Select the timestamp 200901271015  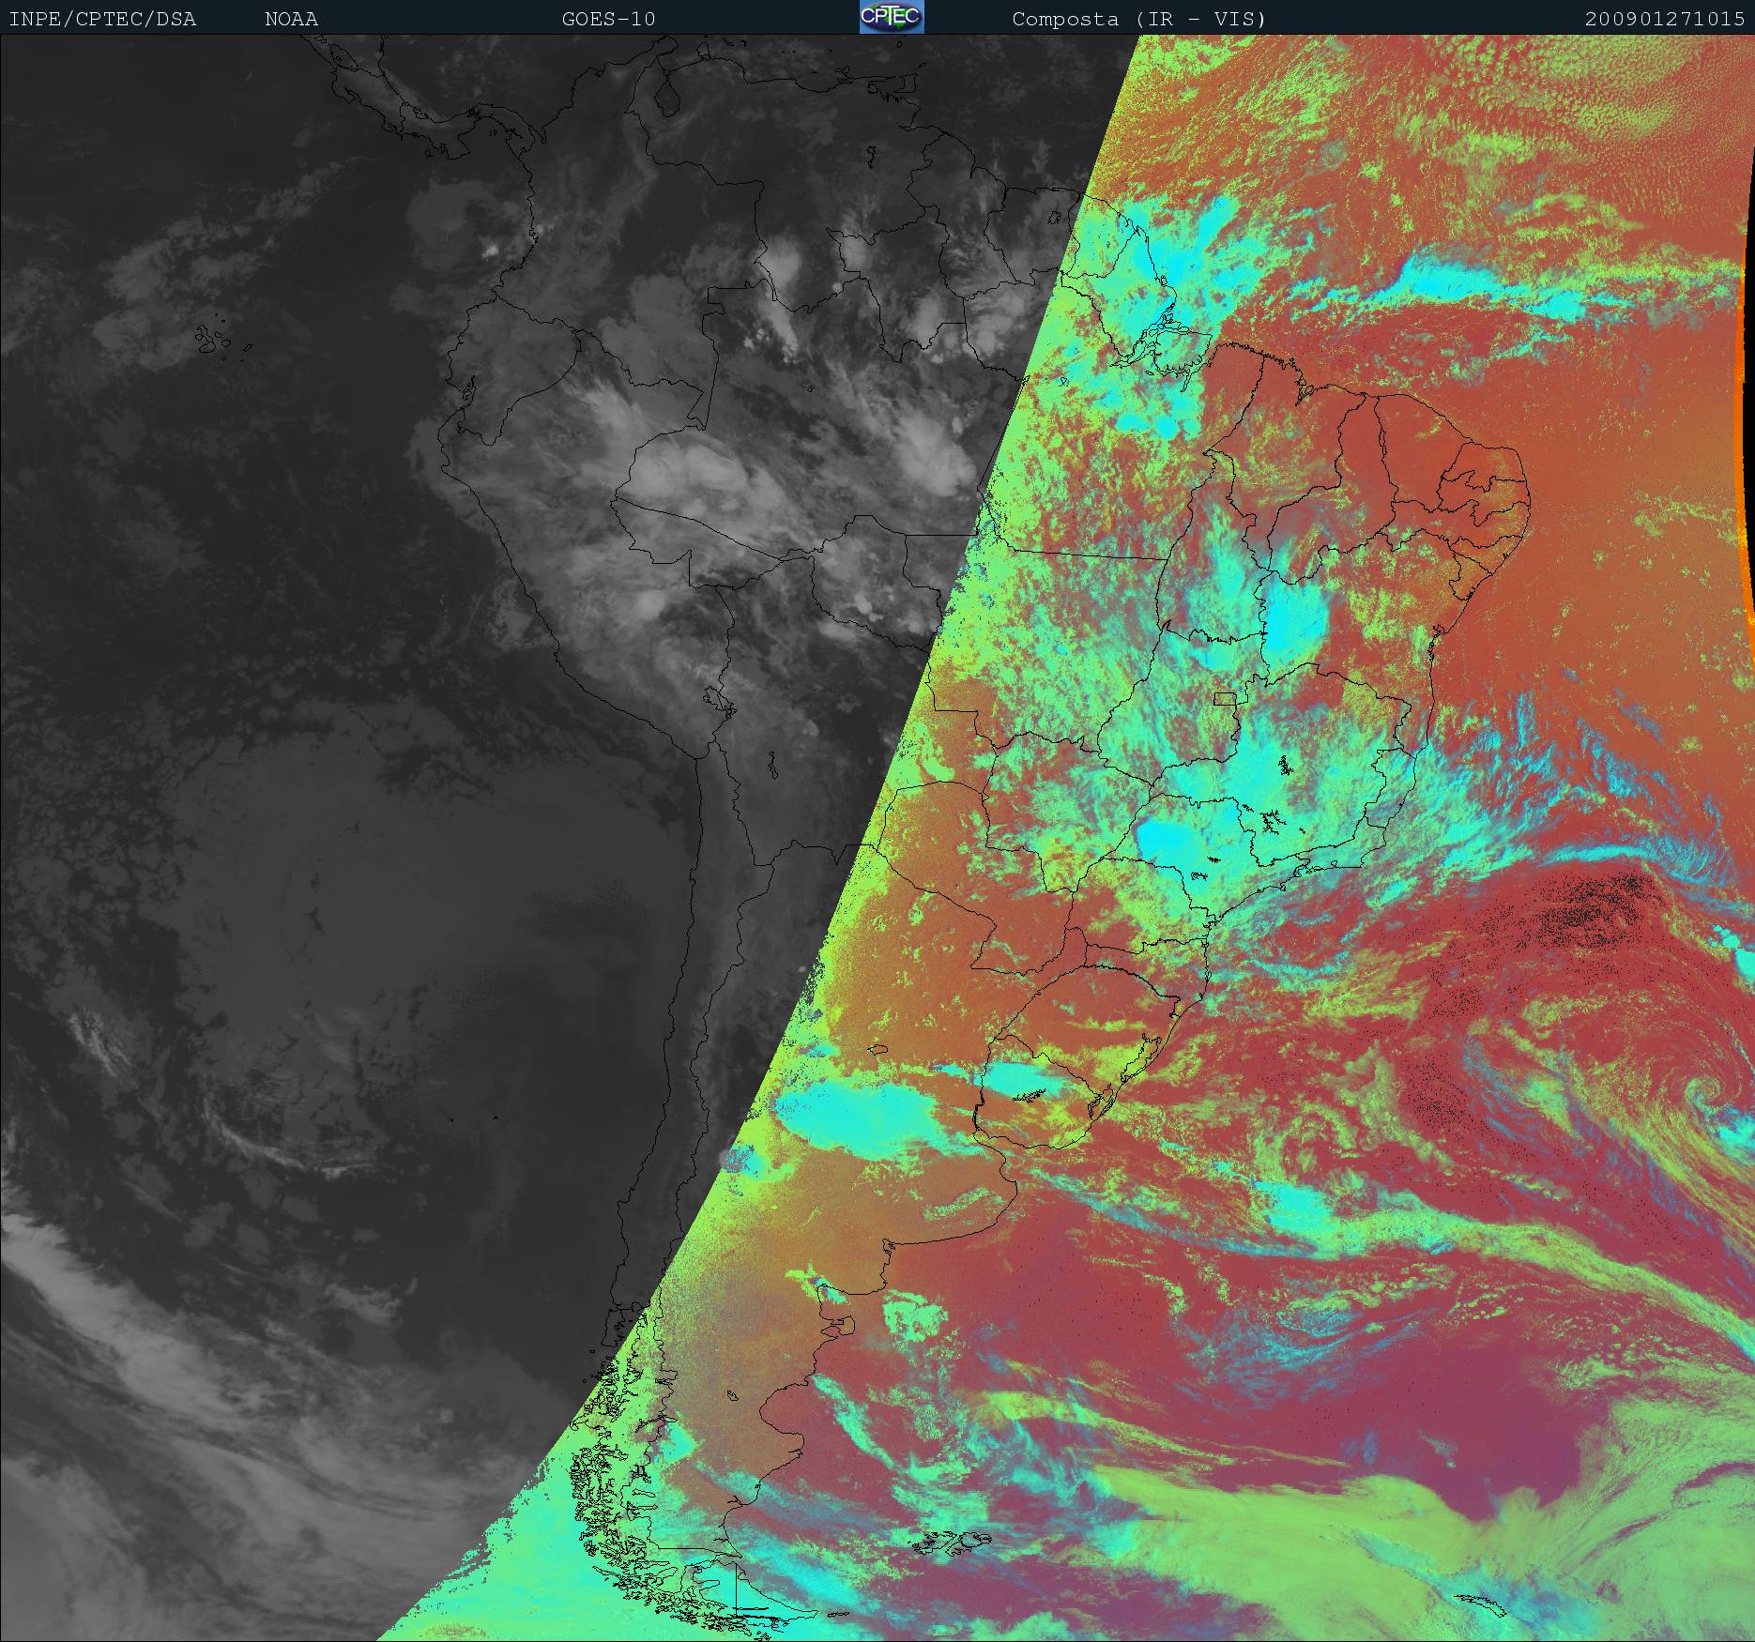(x=1666, y=20)
